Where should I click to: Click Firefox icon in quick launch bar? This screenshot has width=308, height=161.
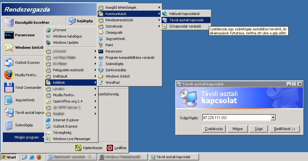[x=39, y=157]
